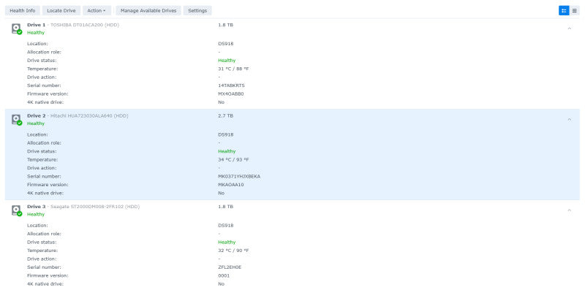Click the Drive 3 healthy disk icon
Image resolution: width=585 pixels, height=290 pixels.
(x=17, y=210)
